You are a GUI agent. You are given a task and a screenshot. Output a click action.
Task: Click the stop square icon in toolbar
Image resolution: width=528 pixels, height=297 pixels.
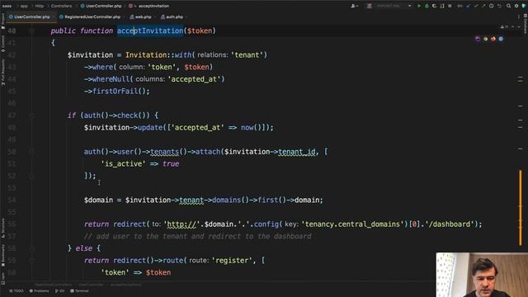(450, 6)
